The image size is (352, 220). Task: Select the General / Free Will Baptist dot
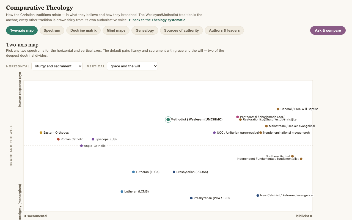pos(278,109)
